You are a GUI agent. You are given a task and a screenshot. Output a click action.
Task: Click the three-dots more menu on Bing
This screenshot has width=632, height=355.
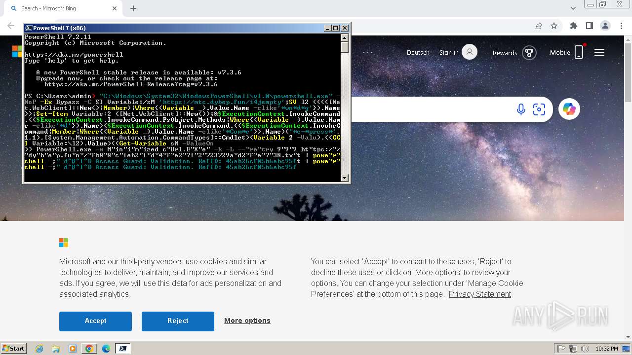(368, 52)
